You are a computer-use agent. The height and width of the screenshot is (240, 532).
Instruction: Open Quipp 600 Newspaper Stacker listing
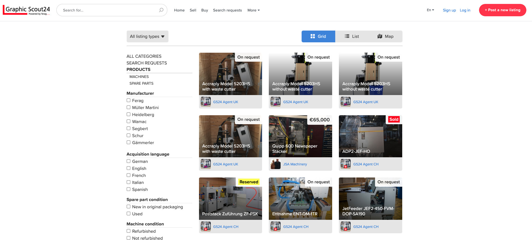coord(300,136)
